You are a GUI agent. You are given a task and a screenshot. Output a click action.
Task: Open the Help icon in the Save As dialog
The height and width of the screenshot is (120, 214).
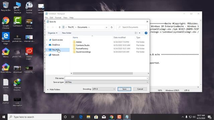146,33
